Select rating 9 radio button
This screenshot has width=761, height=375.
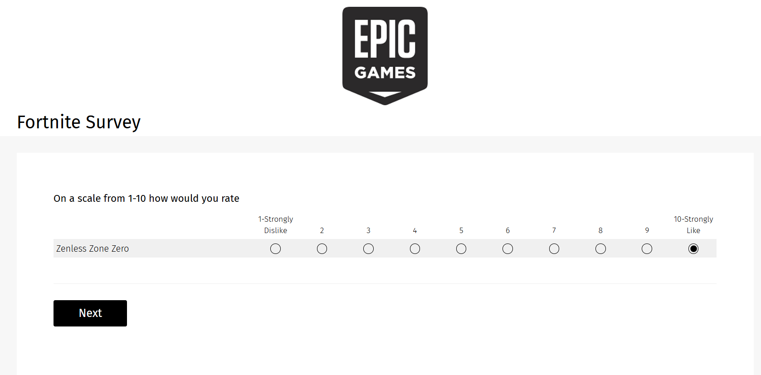coord(647,248)
